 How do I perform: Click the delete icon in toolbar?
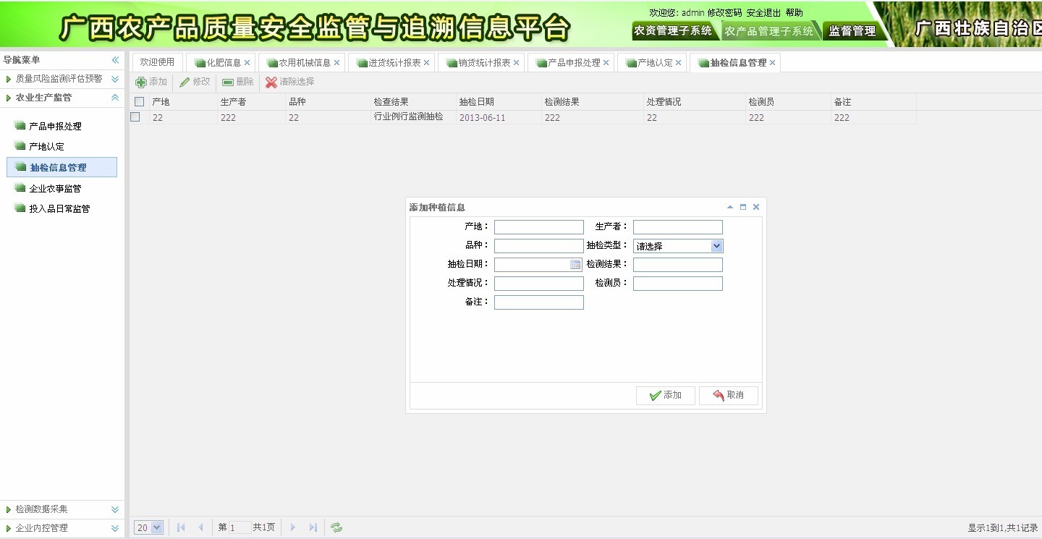point(228,82)
